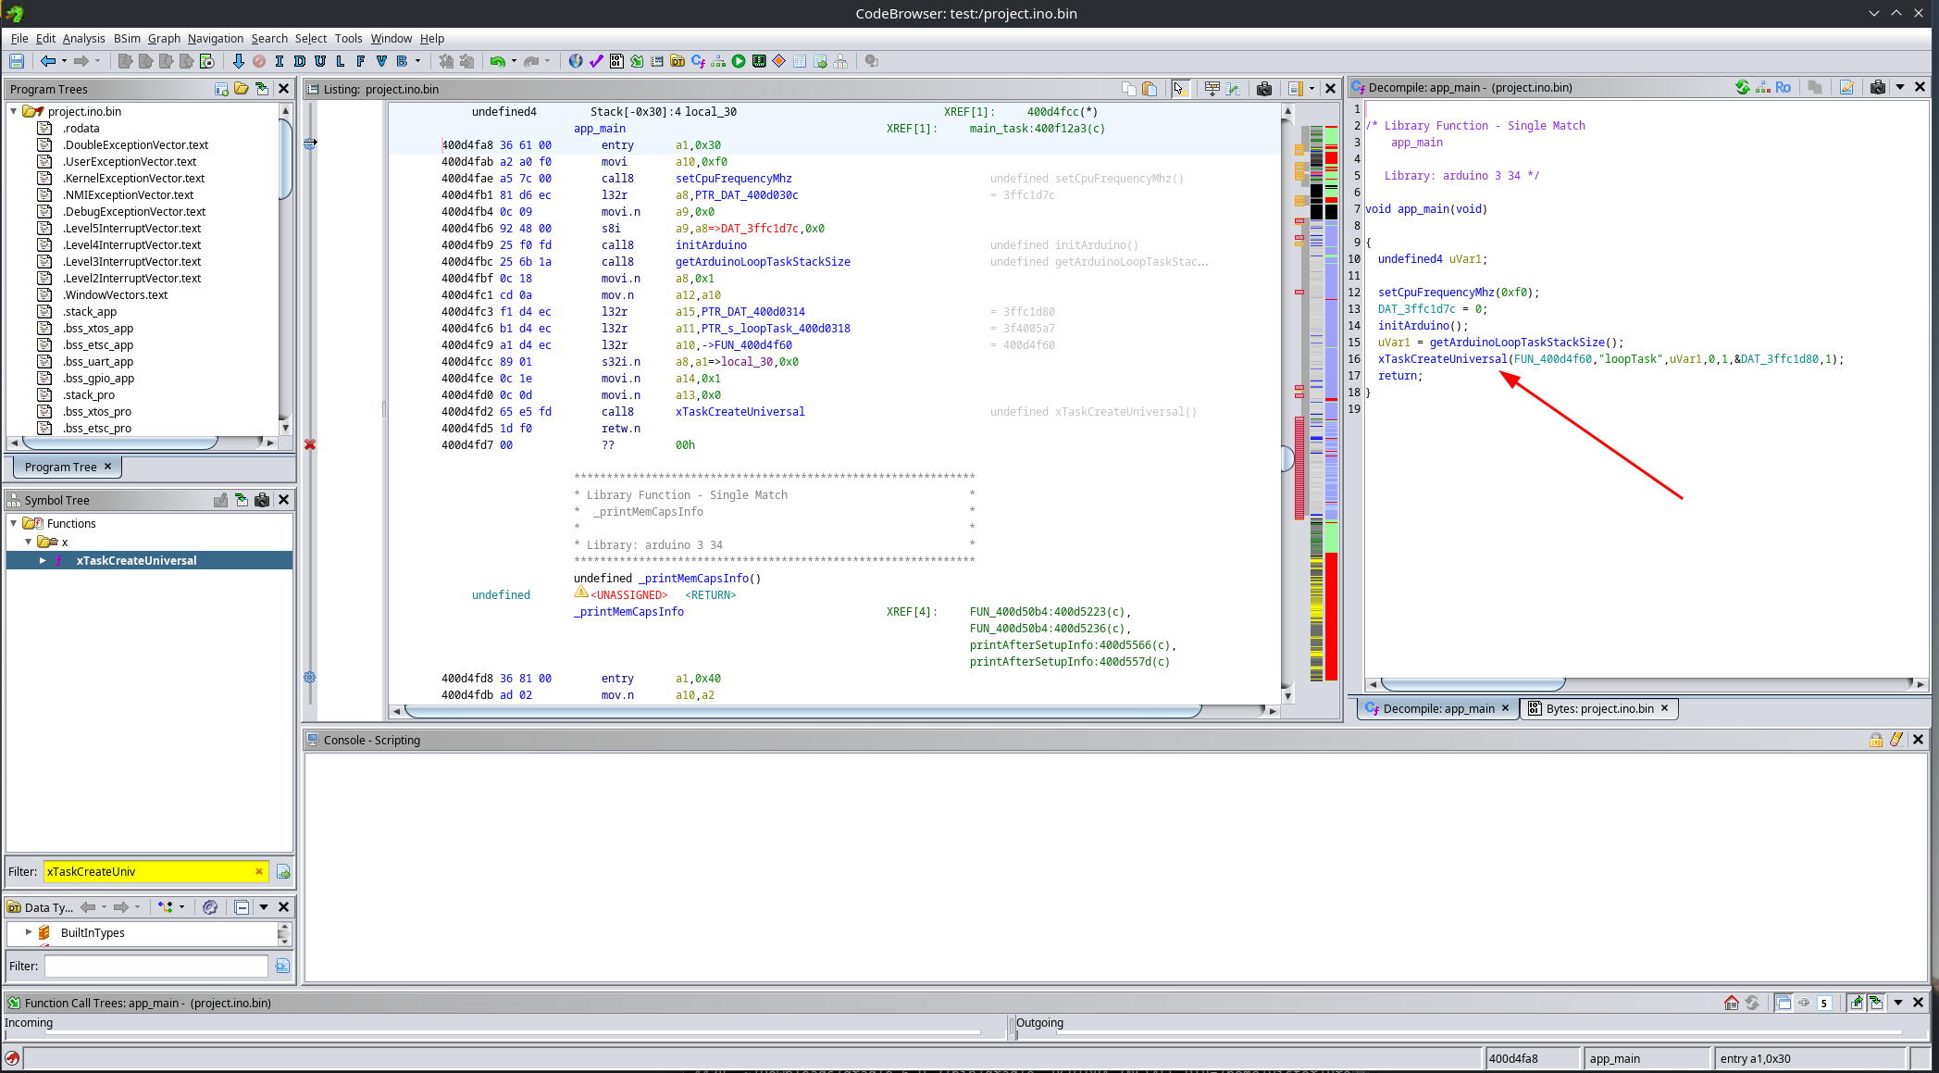Clear console with the broom icon
Screen dimensions: 1939x1073
coord(1896,740)
